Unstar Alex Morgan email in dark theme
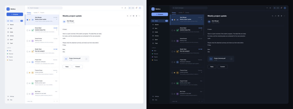293x109 pixels. [x=175, y=20]
